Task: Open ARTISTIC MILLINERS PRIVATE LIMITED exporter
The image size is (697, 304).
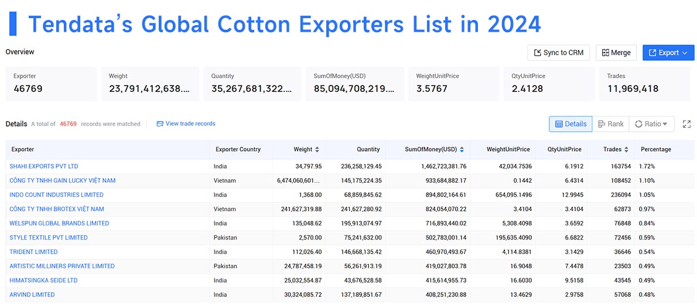Action: (x=62, y=266)
